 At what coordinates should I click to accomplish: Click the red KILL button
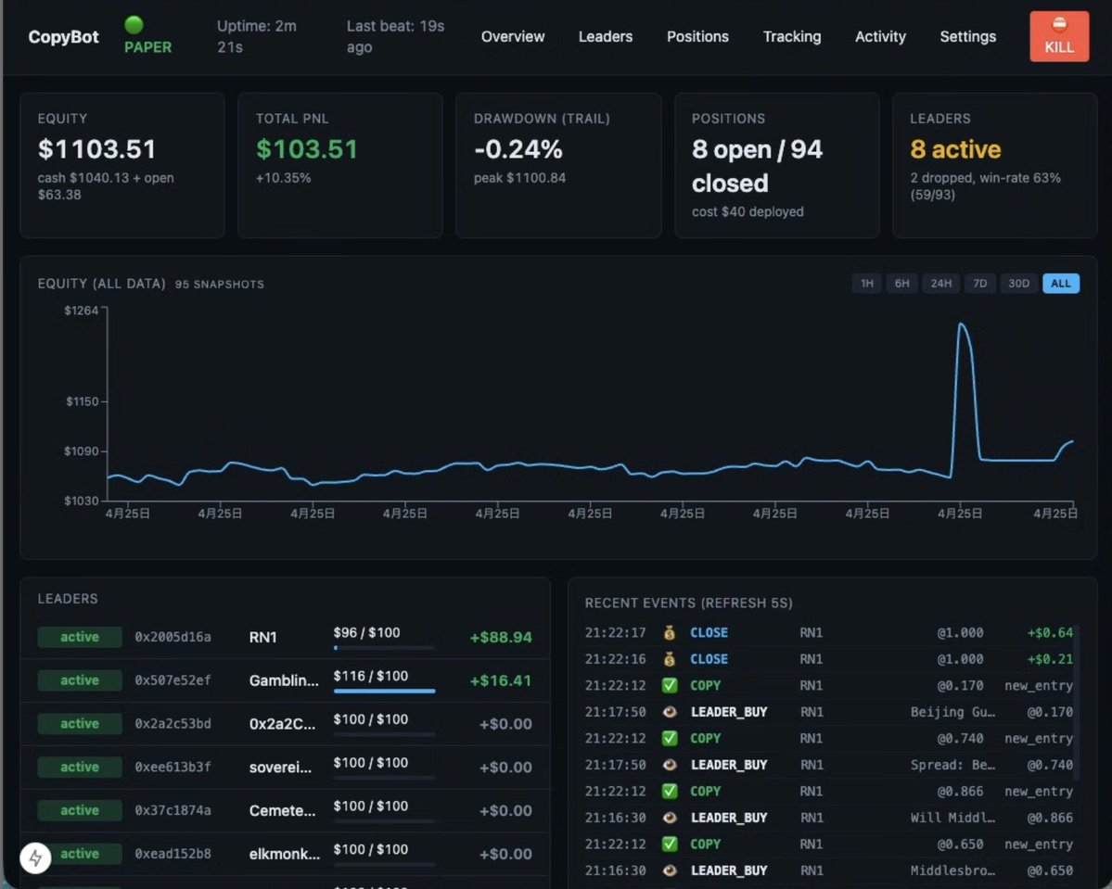coord(1059,36)
